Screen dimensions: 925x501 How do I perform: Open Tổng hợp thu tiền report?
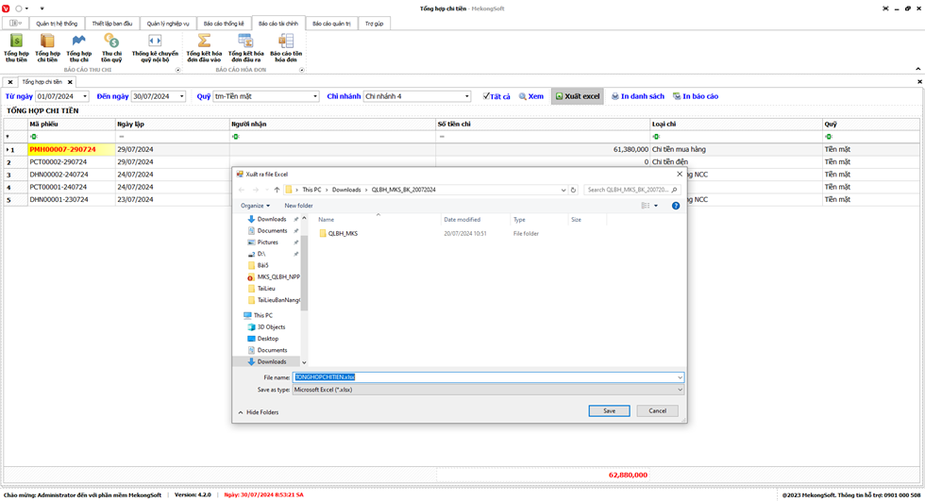16,48
